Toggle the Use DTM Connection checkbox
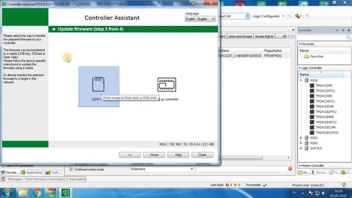This screenshot has width=352, height=198. pyautogui.click(x=3, y=166)
